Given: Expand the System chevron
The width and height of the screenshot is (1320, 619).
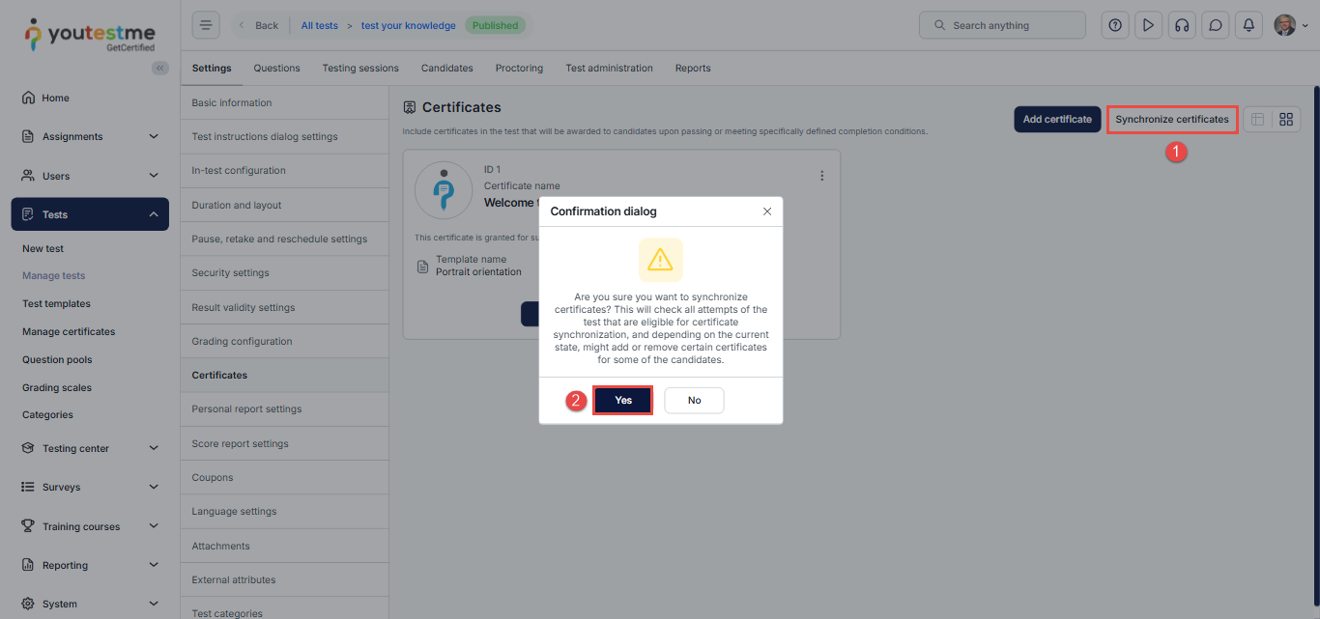Looking at the screenshot, I should [154, 604].
